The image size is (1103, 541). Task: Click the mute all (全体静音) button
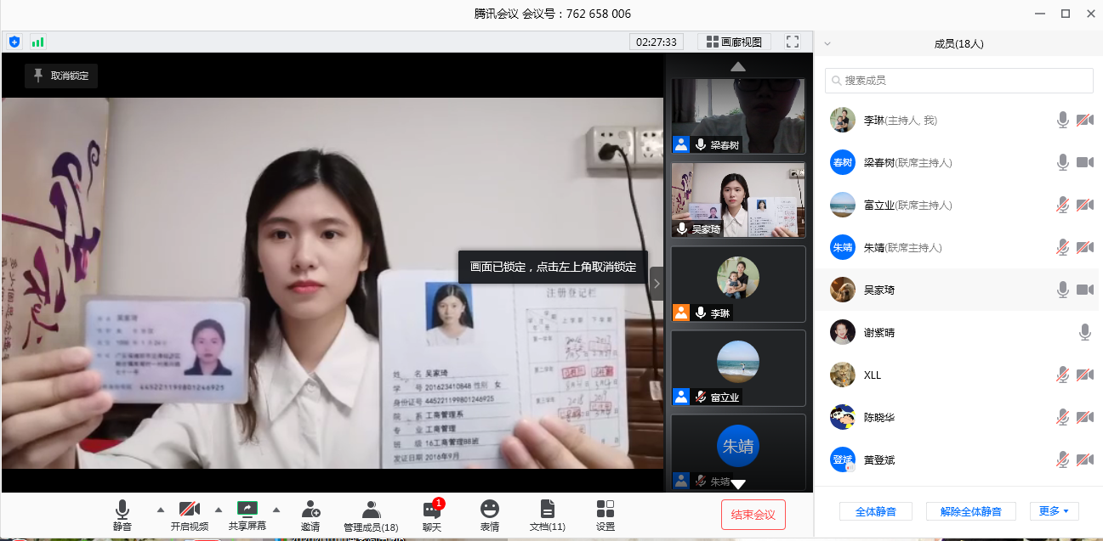pyautogui.click(x=875, y=511)
